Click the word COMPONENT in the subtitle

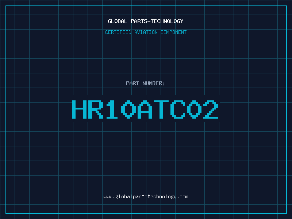173,32
